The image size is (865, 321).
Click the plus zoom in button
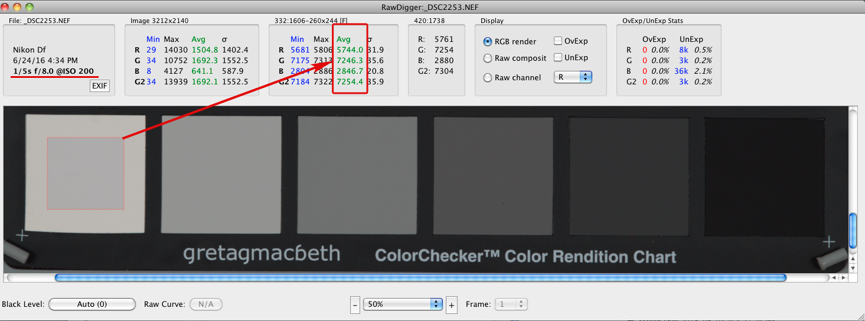452,305
